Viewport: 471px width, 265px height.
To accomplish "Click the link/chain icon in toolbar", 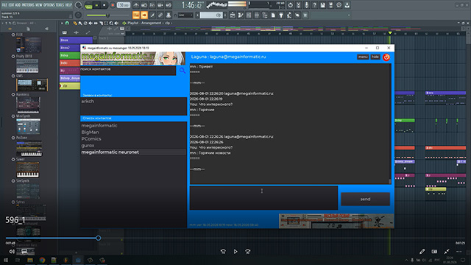I will [160, 15].
